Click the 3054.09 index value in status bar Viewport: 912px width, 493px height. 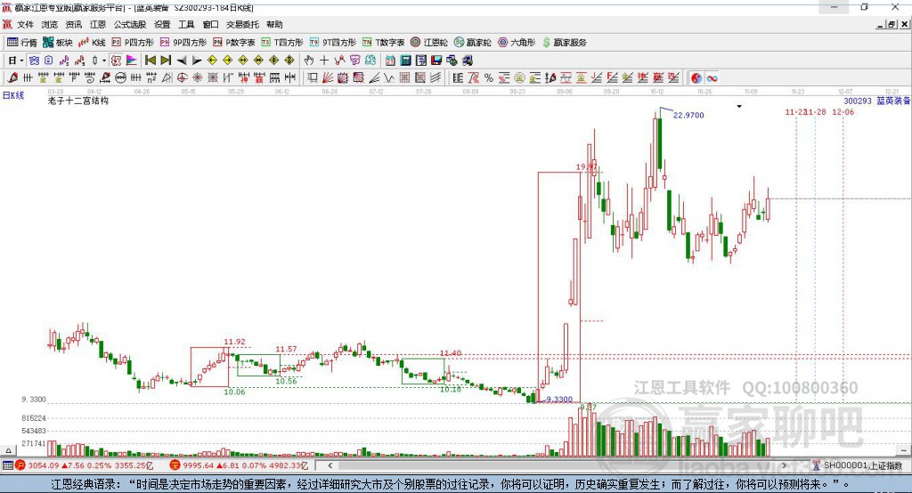pos(45,465)
